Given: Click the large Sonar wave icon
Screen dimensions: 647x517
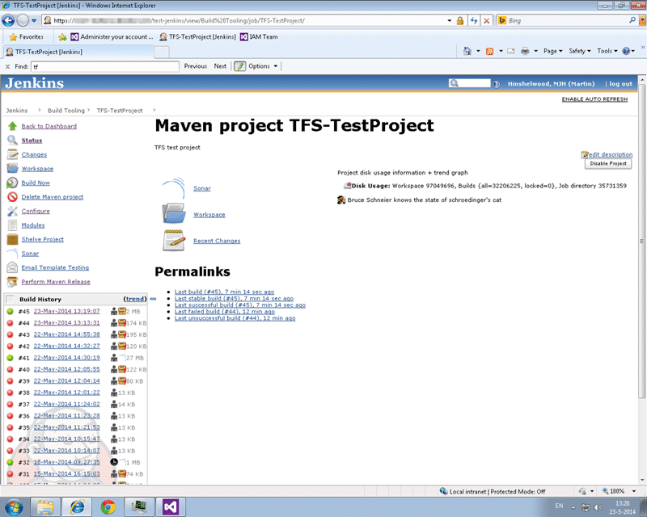Looking at the screenshot, I should click(173, 188).
